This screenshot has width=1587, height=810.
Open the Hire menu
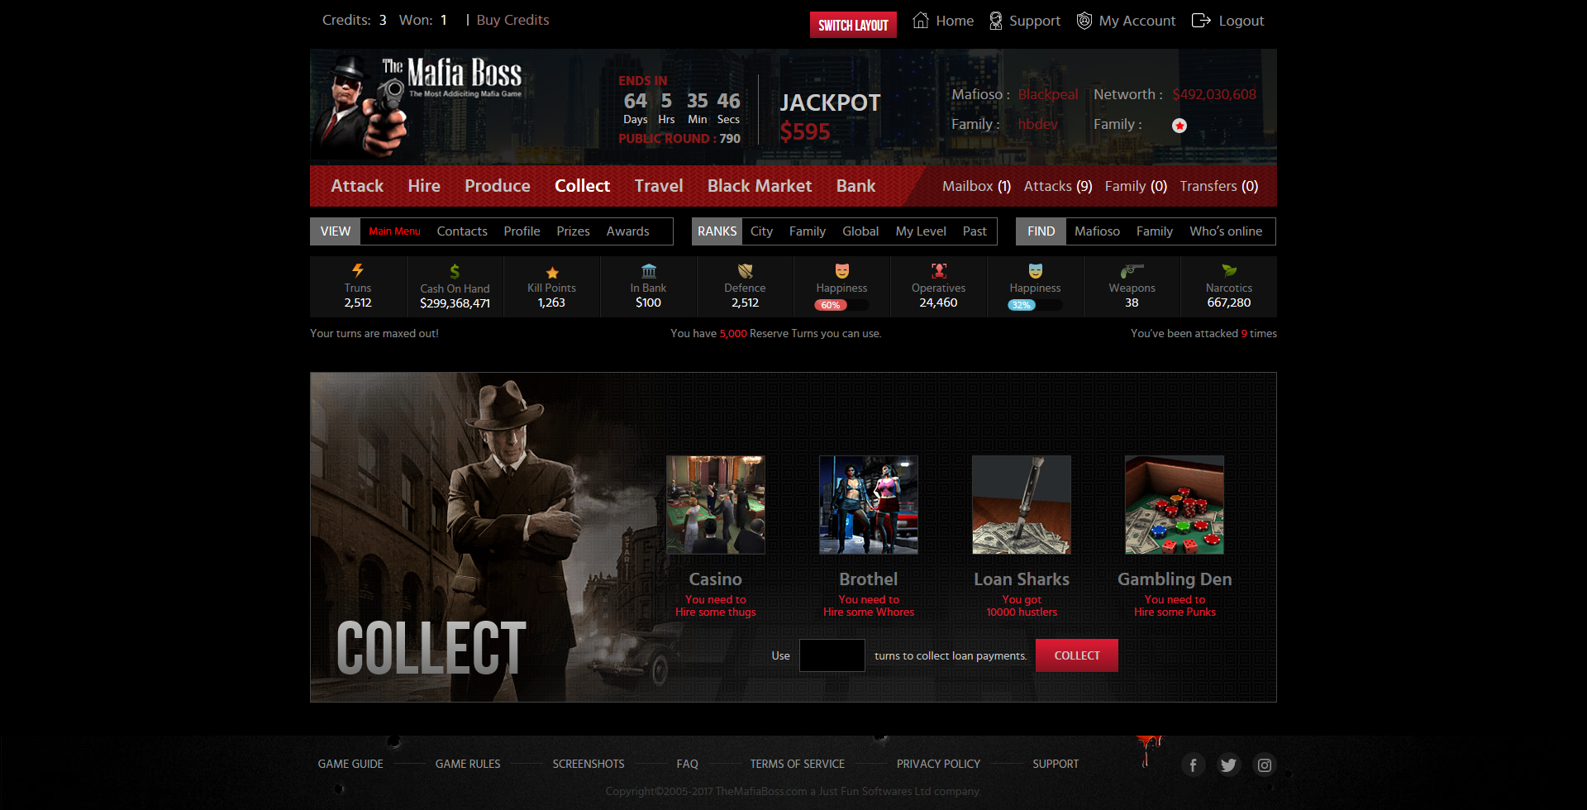pyautogui.click(x=424, y=186)
